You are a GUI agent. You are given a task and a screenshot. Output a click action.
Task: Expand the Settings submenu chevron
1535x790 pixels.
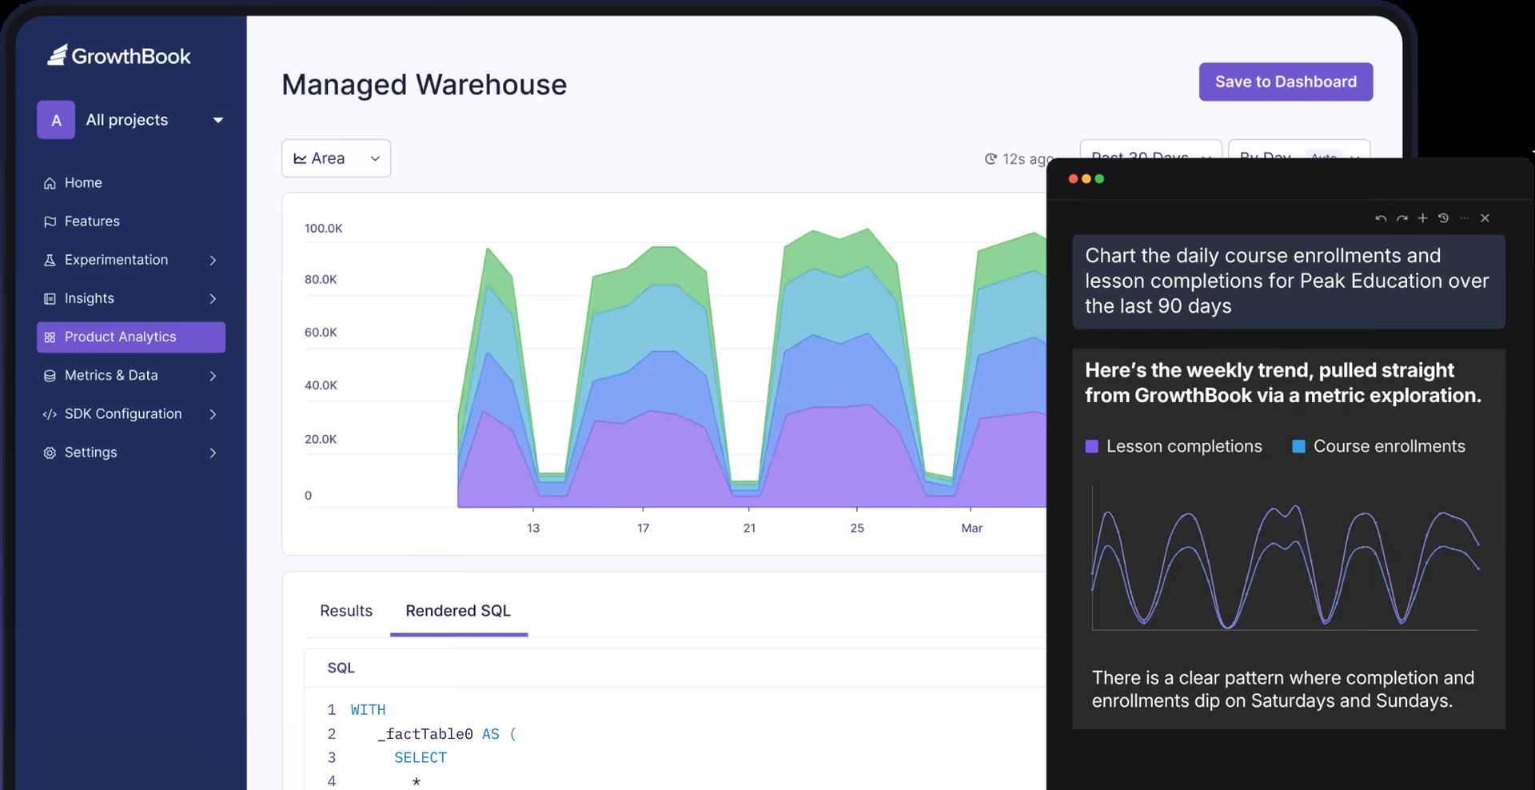[x=213, y=453]
